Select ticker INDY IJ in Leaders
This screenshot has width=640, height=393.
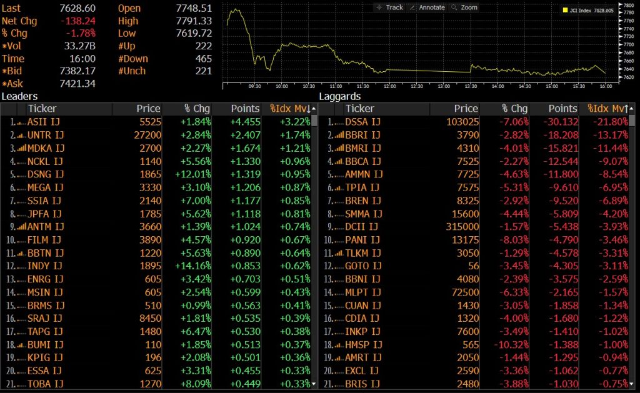click(x=45, y=266)
